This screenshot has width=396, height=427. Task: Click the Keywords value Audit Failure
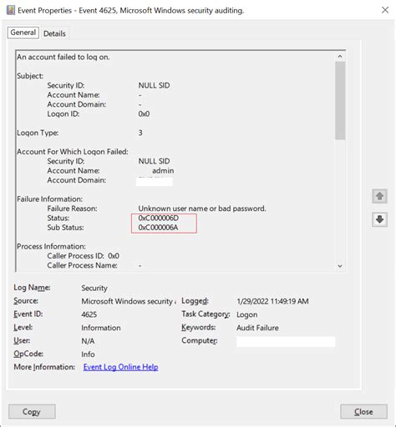point(257,328)
